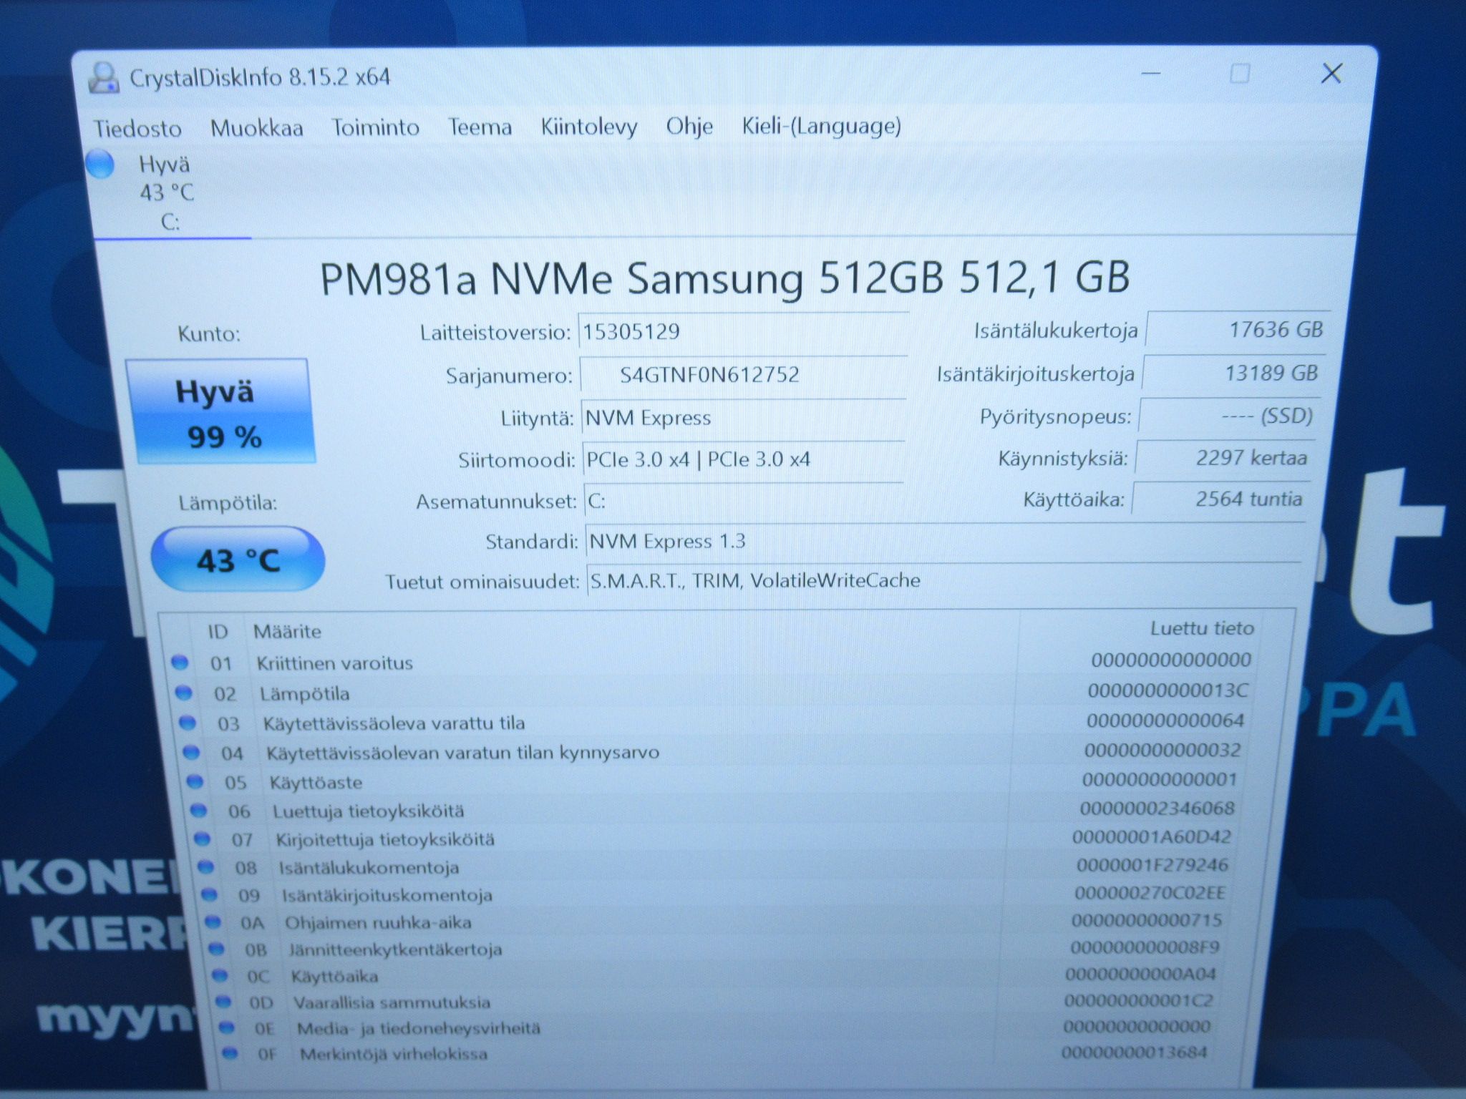Click status dot for Lämpötila attribute row
Image resolution: width=1466 pixels, height=1099 pixels.
pos(183,693)
